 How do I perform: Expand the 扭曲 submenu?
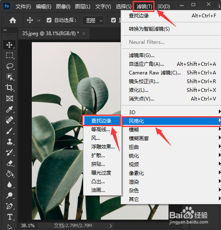(x=171, y=147)
